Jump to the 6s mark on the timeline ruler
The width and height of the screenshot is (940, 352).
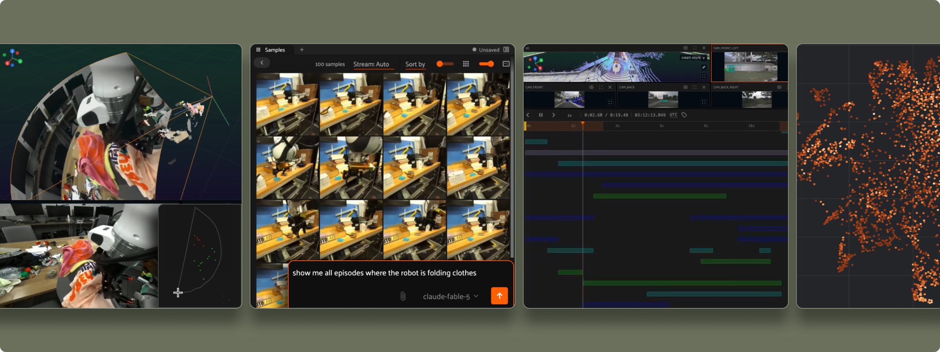(x=662, y=126)
